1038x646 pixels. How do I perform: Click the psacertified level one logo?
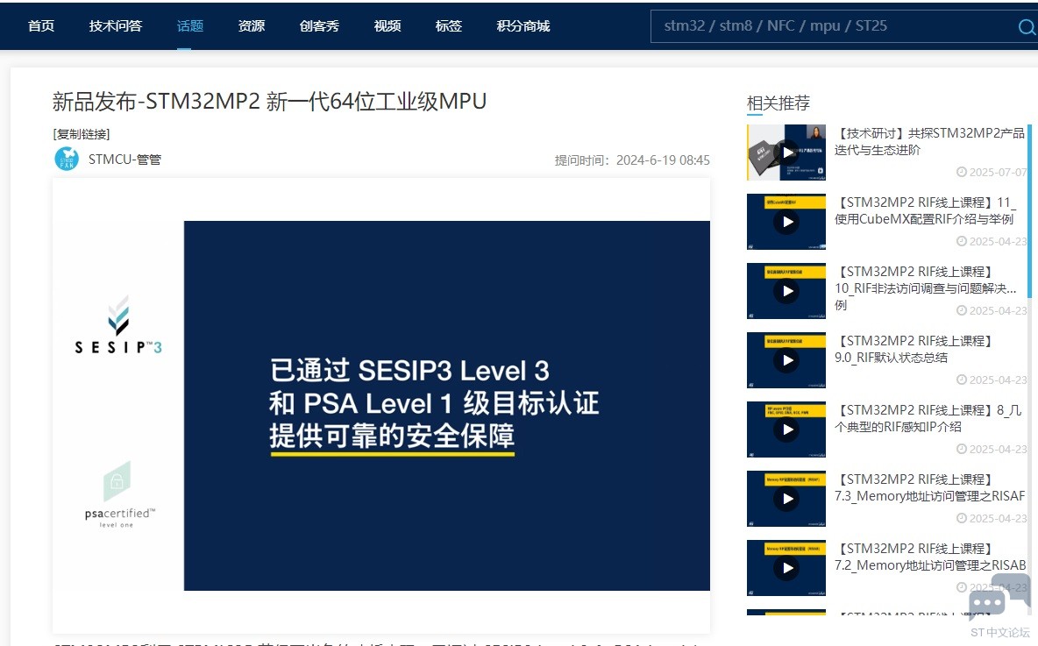click(x=119, y=495)
